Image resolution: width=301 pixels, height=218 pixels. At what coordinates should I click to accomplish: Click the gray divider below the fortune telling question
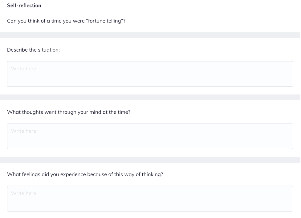pos(150,35)
